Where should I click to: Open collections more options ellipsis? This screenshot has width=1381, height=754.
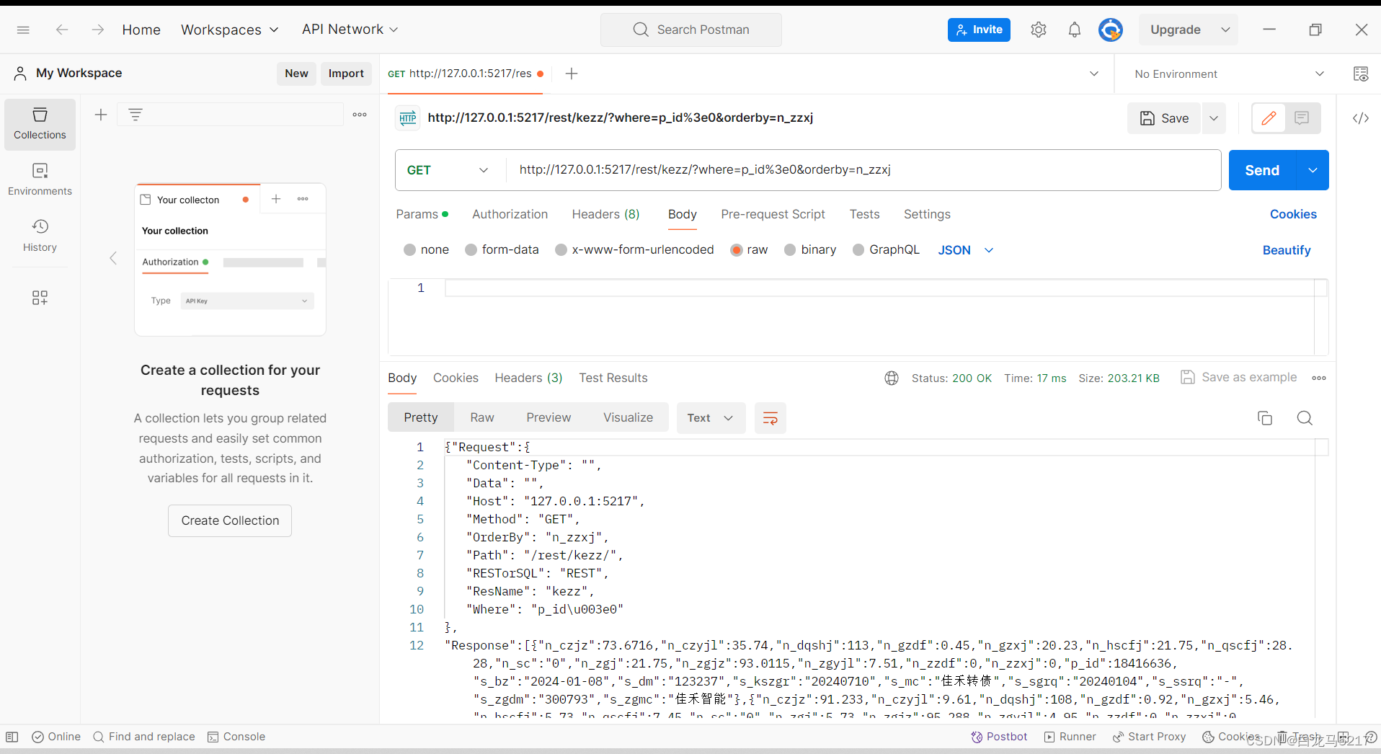tap(360, 115)
